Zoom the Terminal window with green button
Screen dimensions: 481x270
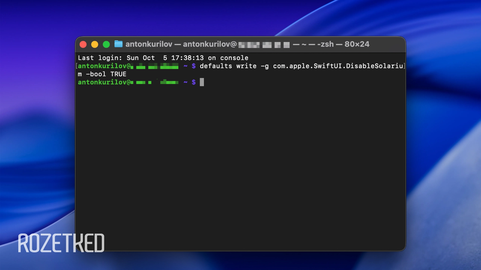tap(106, 44)
